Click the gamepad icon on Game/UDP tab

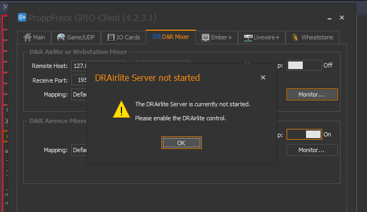point(61,37)
